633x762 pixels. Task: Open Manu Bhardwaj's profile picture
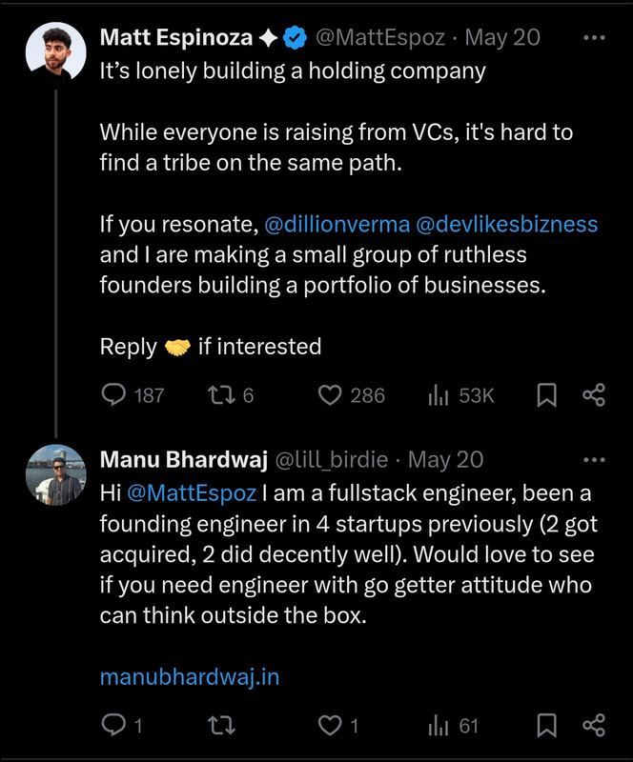[x=55, y=473]
